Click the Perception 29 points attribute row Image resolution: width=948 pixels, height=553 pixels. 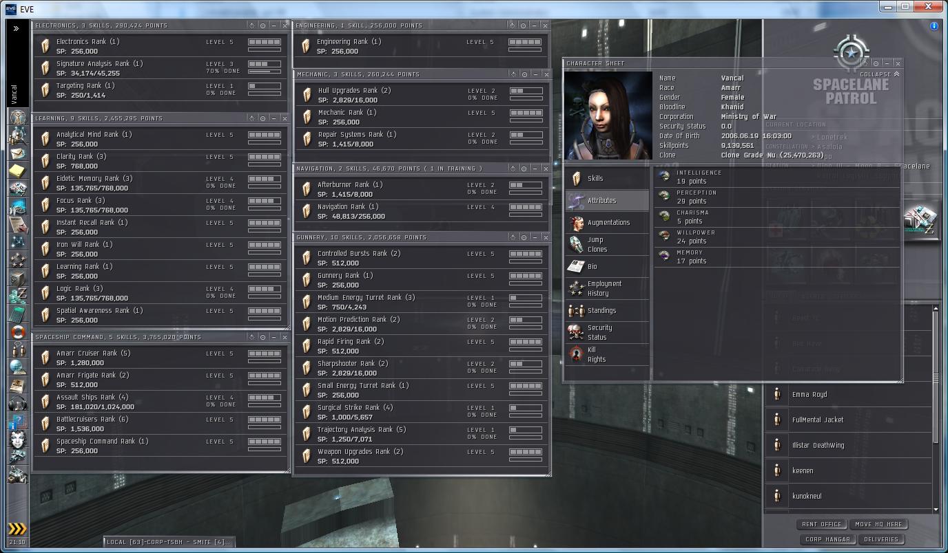(x=777, y=197)
